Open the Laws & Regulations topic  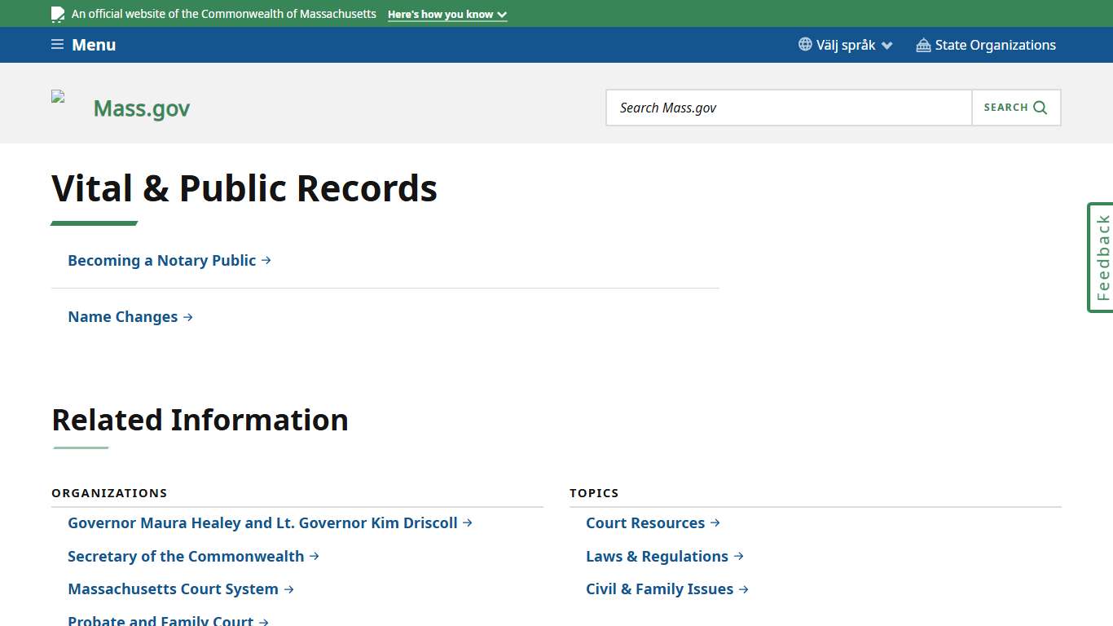click(x=657, y=556)
